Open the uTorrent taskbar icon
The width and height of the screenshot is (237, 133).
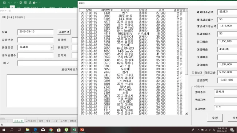pyautogui.click(x=67, y=130)
